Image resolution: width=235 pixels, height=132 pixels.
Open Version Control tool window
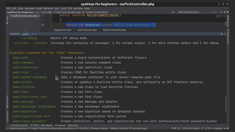pos(19,125)
